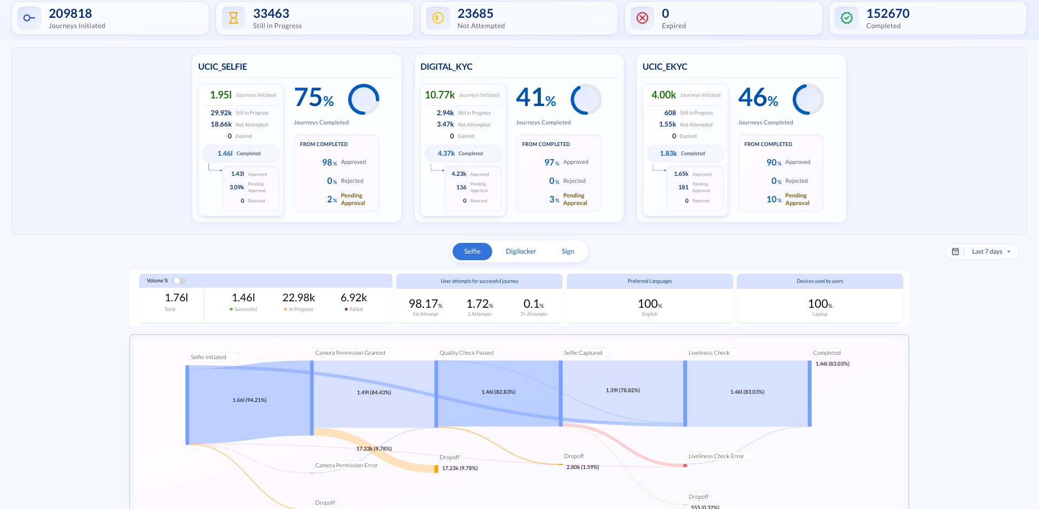Click the green Completed badge icon
The height and width of the screenshot is (509, 1039).
click(x=847, y=18)
